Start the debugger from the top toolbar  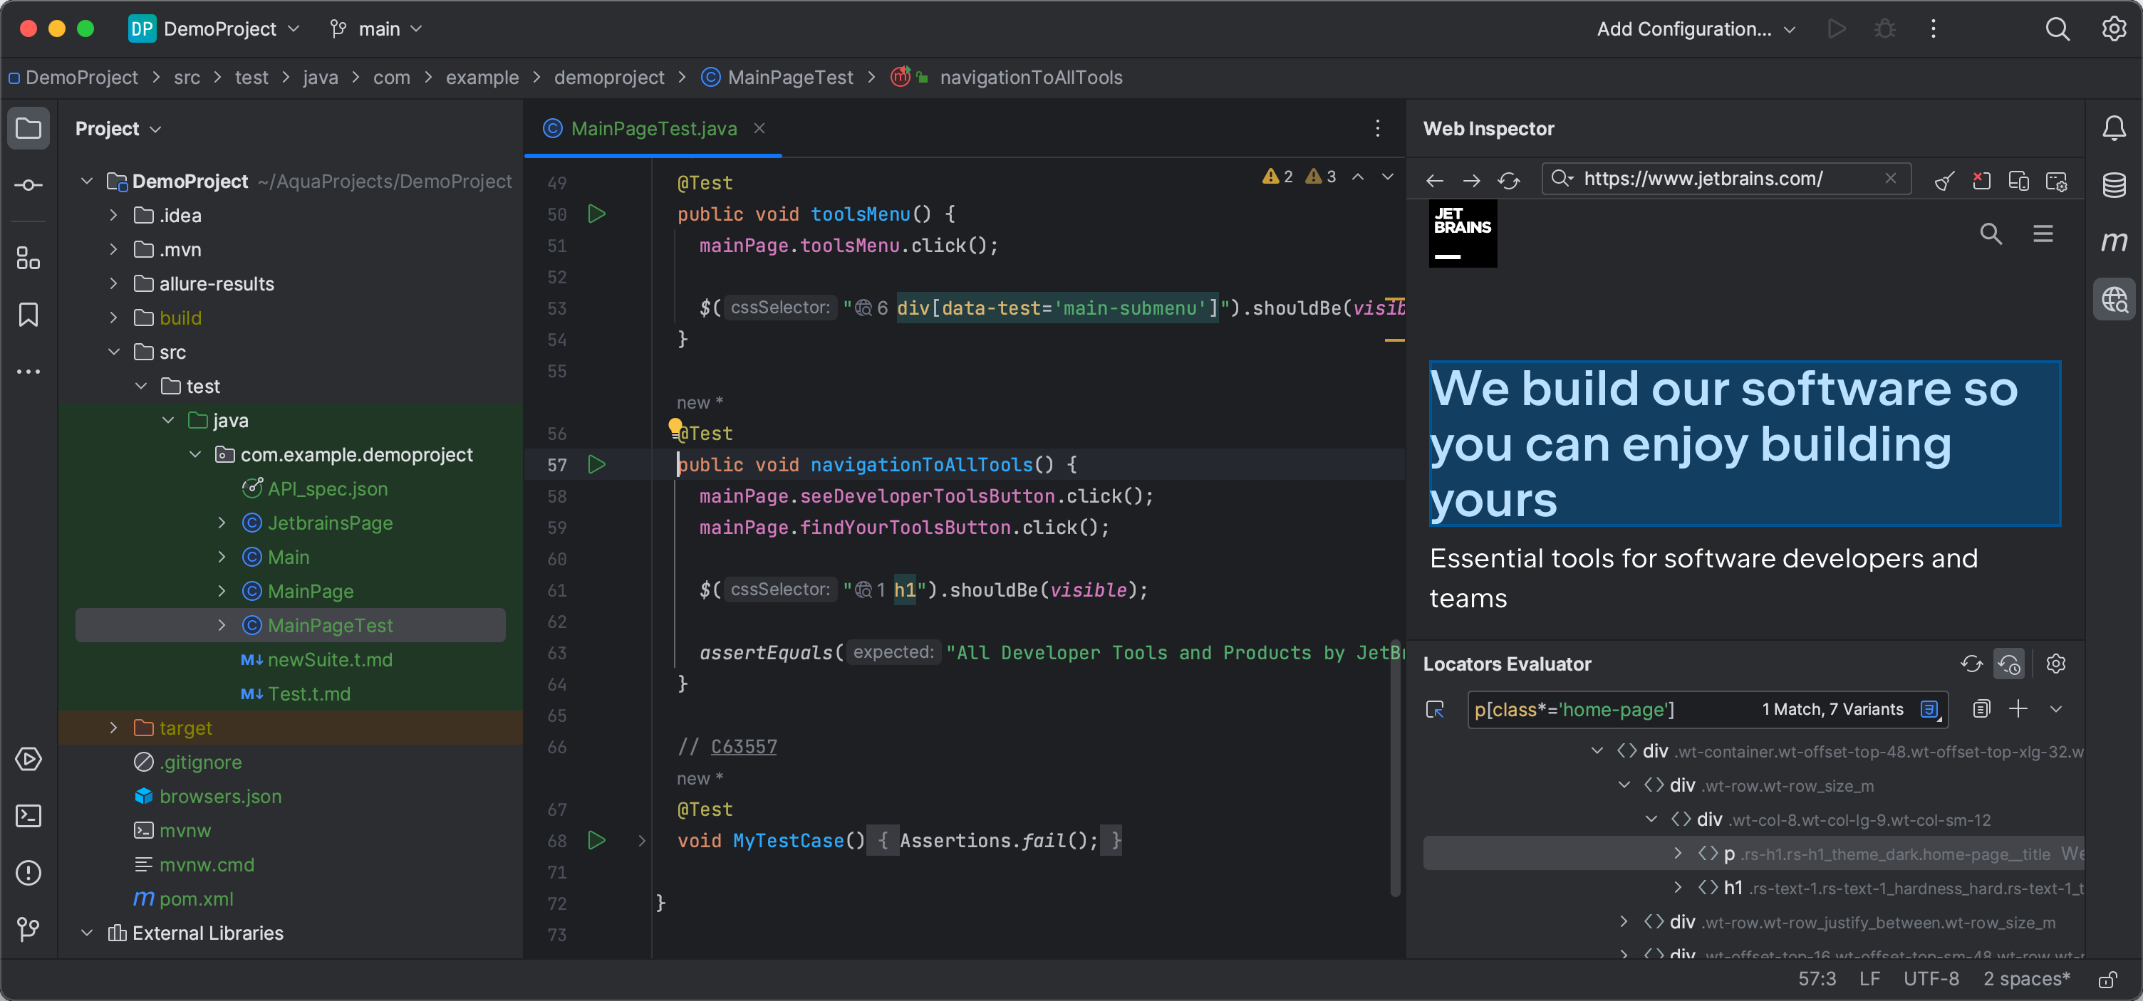tap(1884, 28)
